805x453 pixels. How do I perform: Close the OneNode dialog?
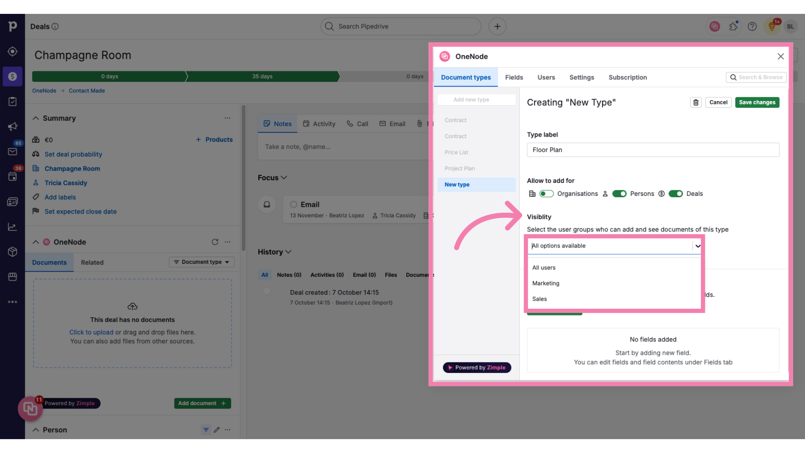coord(781,56)
